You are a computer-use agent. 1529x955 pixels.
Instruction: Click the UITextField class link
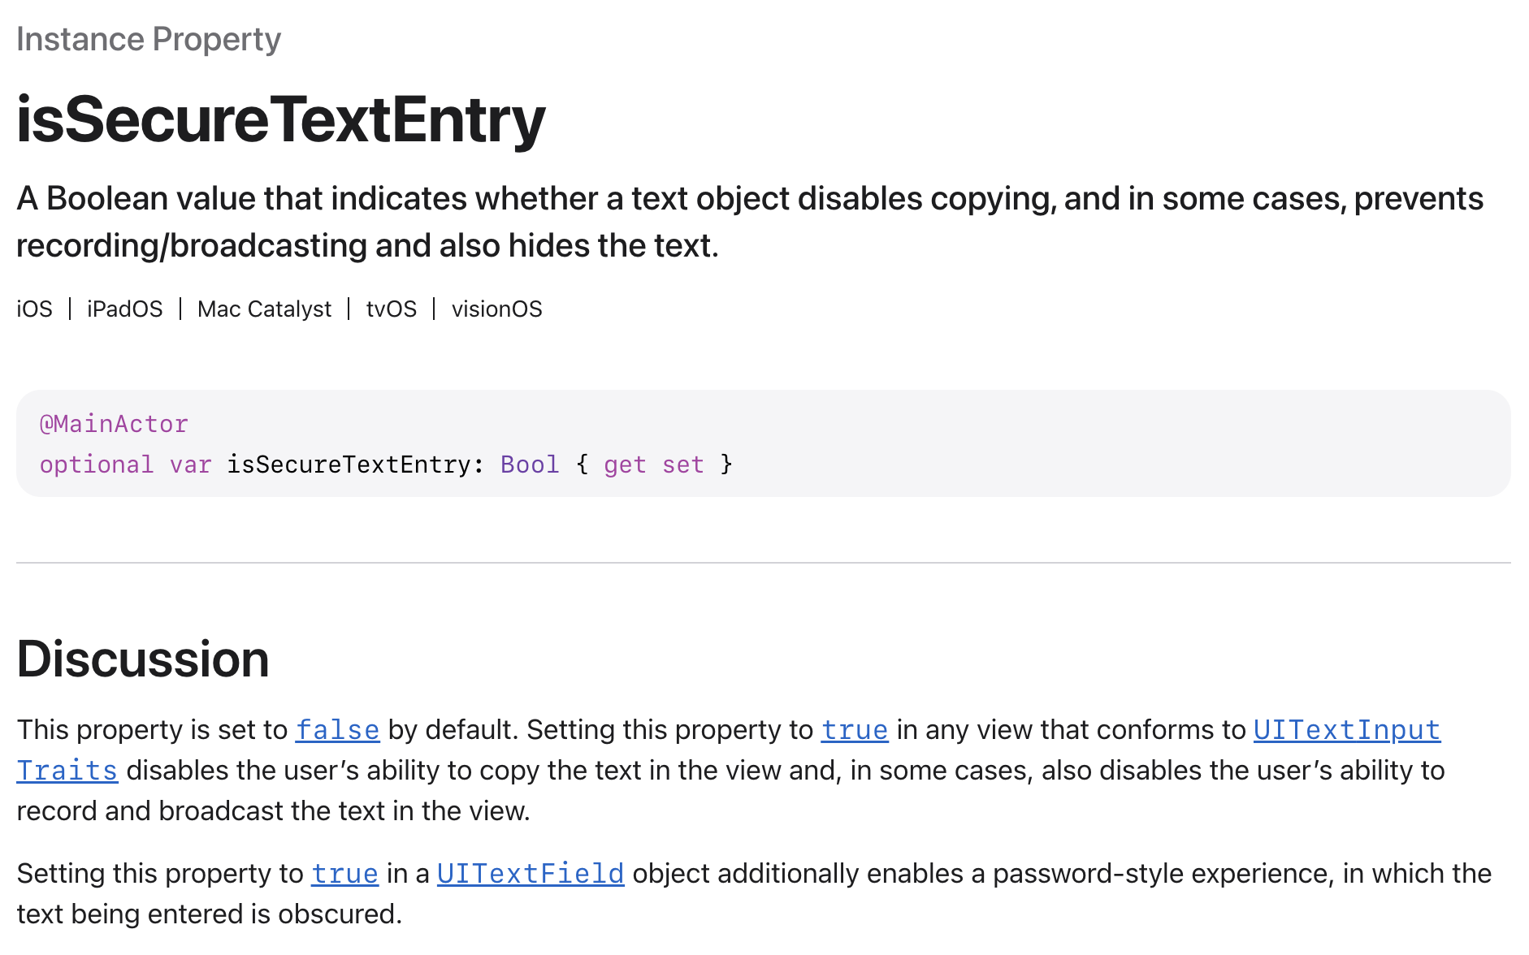pos(531,874)
